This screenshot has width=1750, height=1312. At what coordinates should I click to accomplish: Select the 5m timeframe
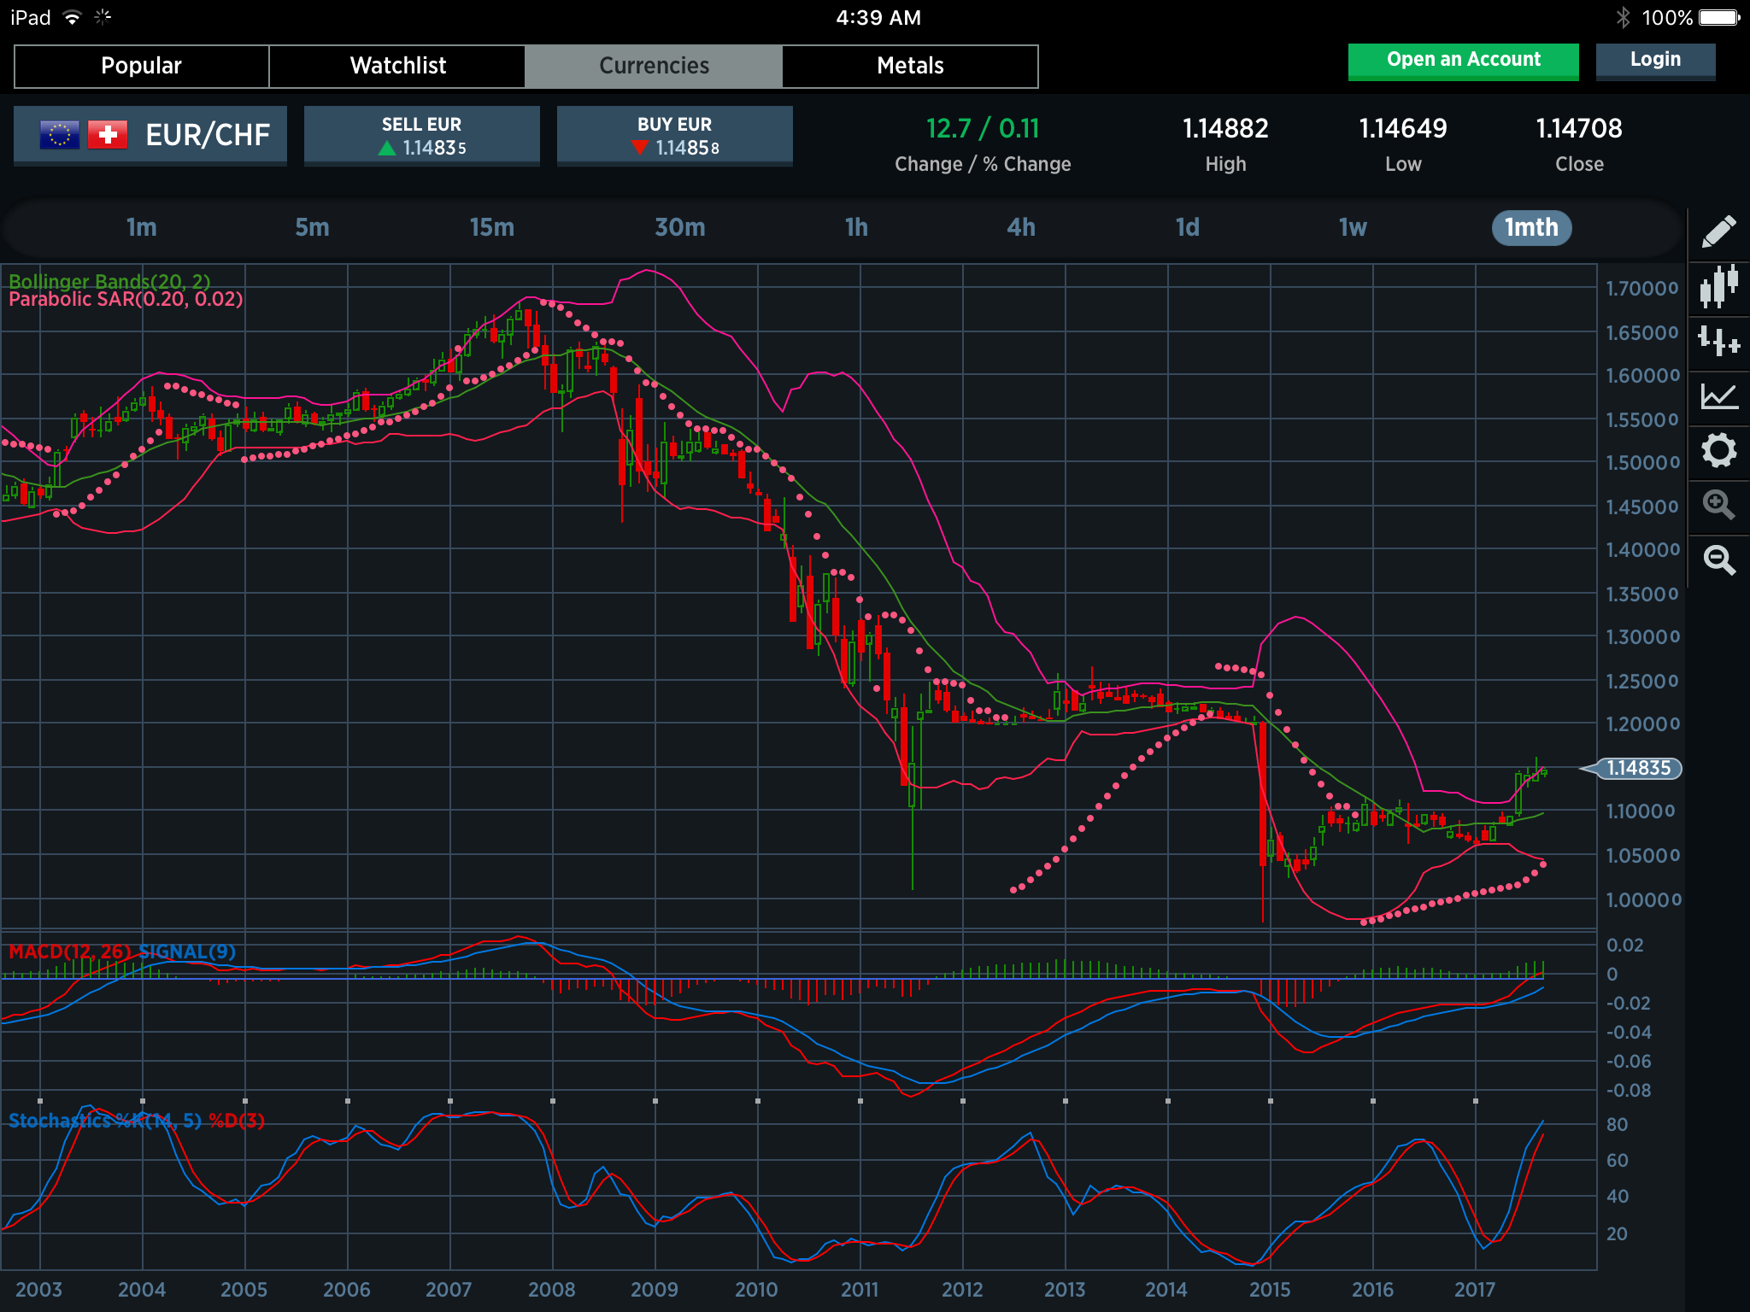coord(312,227)
